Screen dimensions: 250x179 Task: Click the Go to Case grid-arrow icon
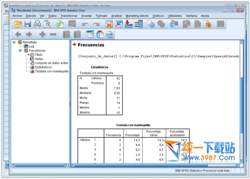pyautogui.click(x=119, y=24)
